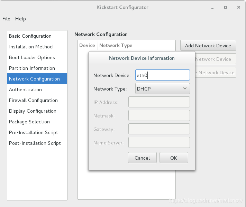Open Pre-Installation Script section
This screenshot has width=246, height=207.
(x=37, y=132)
